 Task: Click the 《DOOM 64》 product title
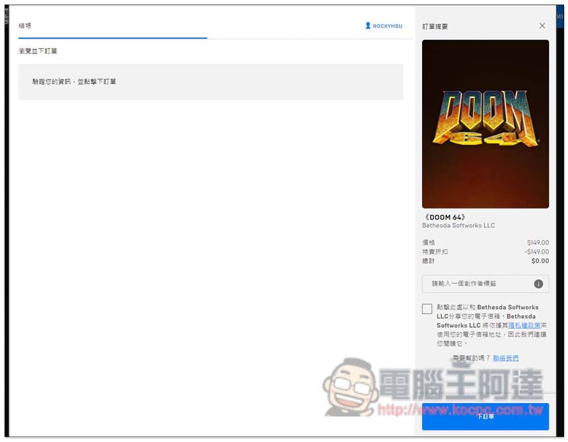445,217
